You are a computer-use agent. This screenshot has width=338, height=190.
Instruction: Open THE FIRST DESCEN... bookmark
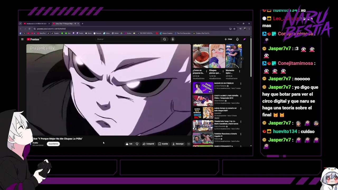(x=145, y=33)
